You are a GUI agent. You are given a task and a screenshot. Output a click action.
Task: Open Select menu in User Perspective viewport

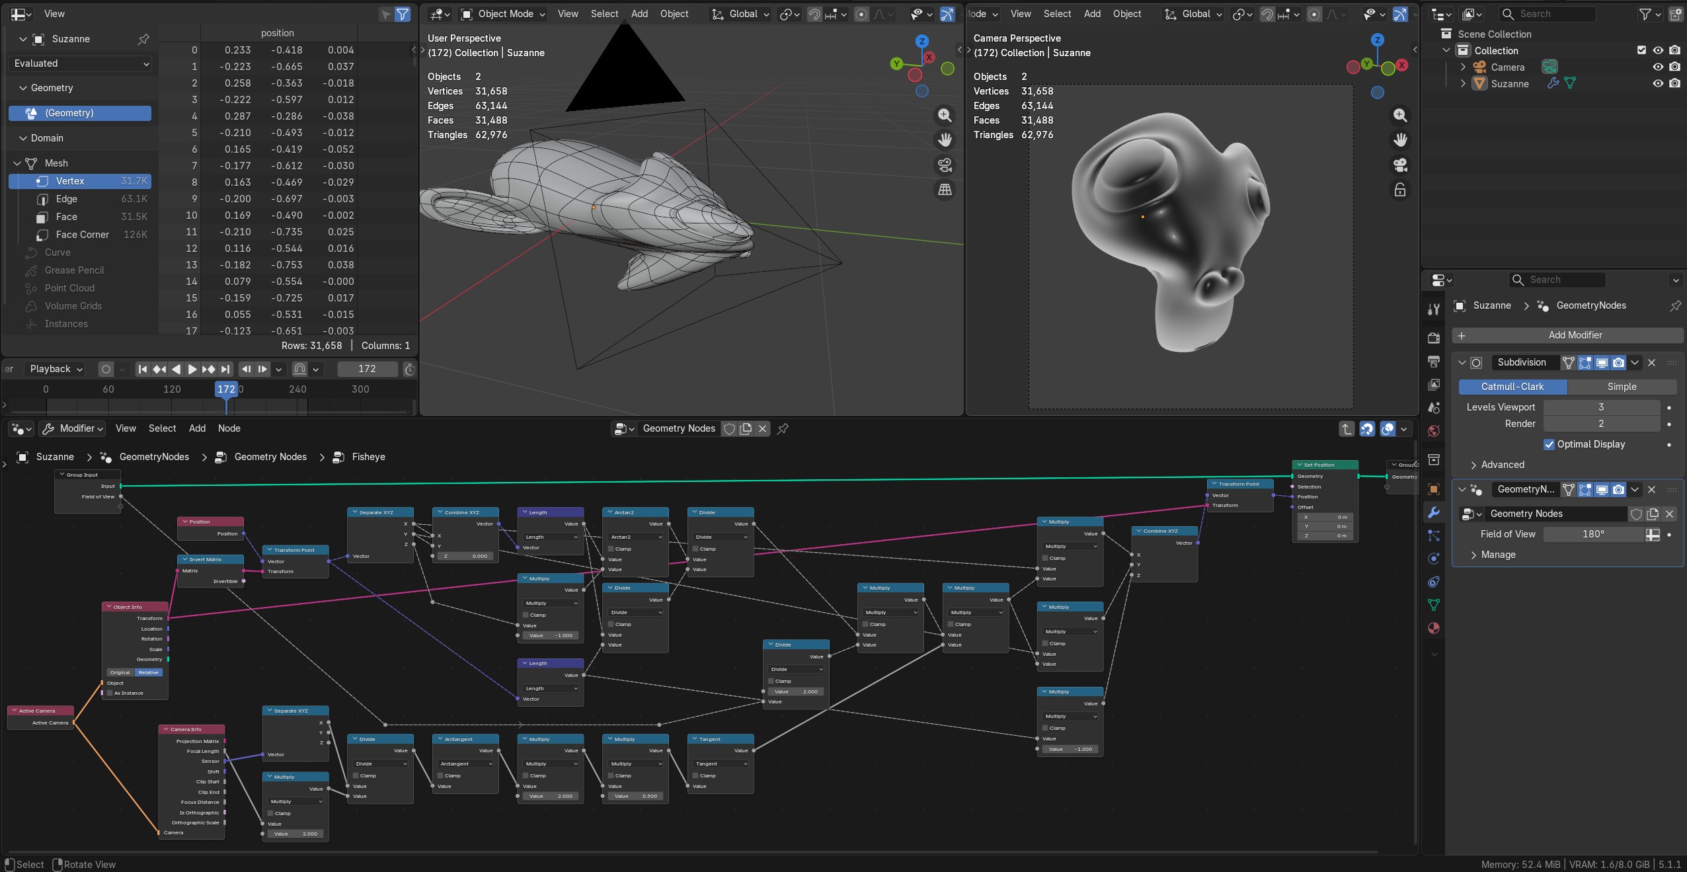[x=604, y=14]
